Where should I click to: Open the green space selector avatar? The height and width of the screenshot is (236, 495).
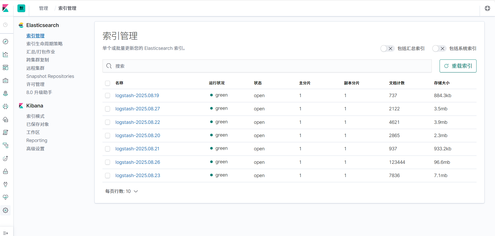pos(21,8)
